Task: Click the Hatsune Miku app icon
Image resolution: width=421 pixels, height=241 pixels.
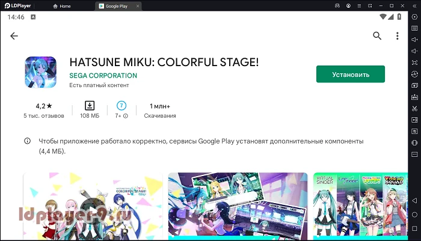Action: point(41,72)
